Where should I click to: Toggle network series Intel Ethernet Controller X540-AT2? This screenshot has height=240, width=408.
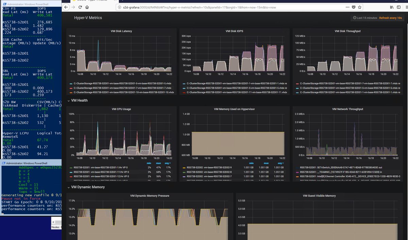coord(350,176)
